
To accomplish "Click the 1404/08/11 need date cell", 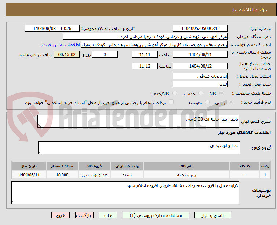I will coord(29,175).
